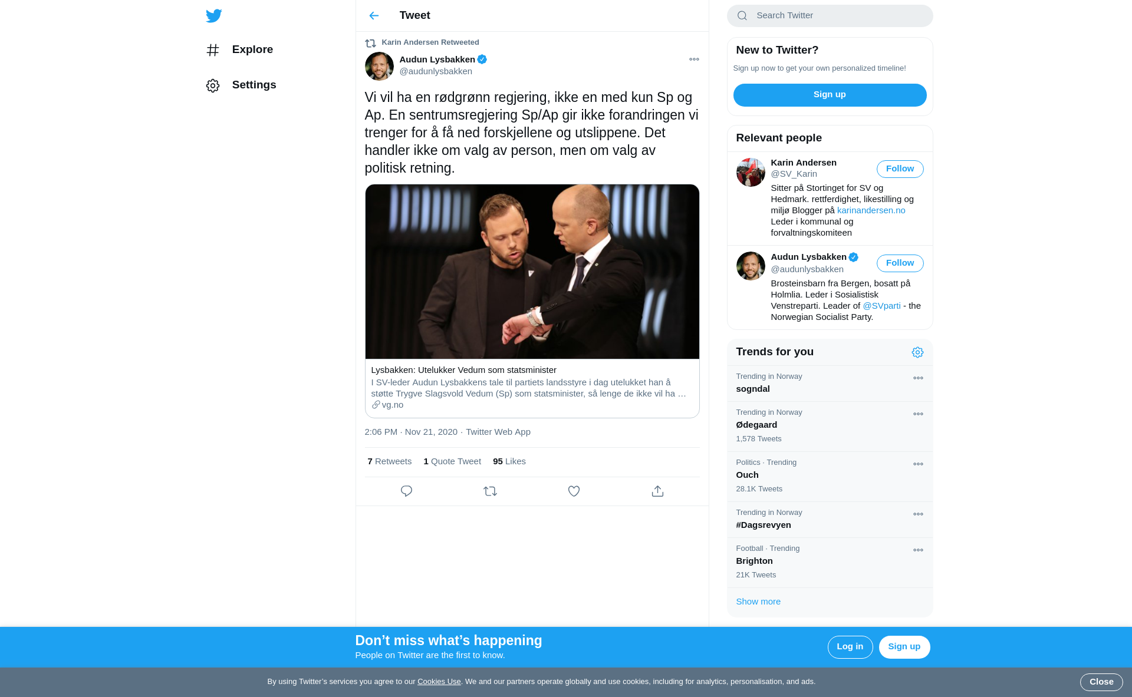Open more options for Ødegaard trend
Screen dimensions: 1132x697
(x=918, y=414)
